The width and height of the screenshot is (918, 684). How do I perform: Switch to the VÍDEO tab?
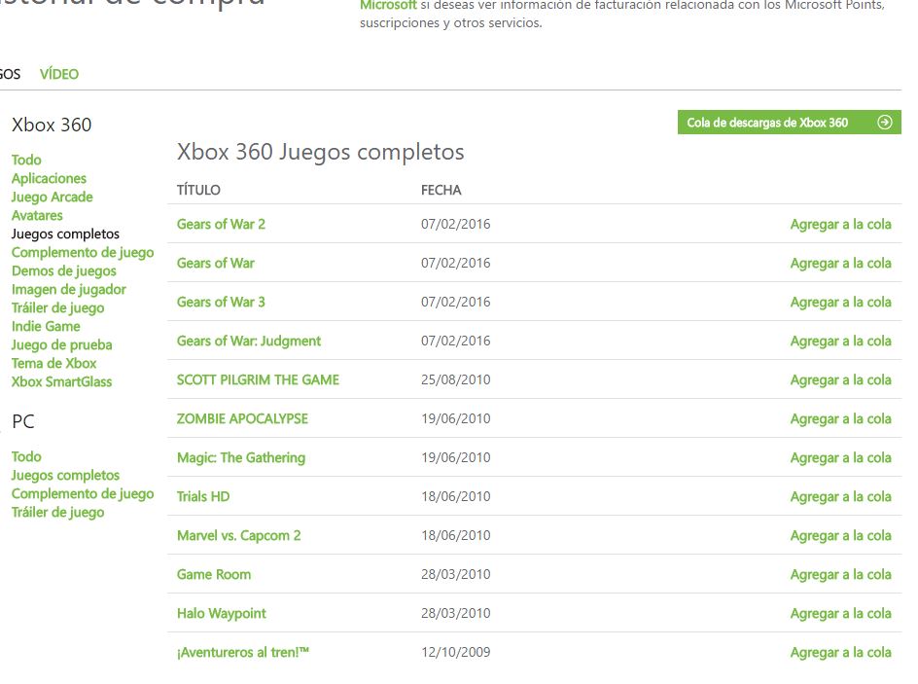(59, 74)
